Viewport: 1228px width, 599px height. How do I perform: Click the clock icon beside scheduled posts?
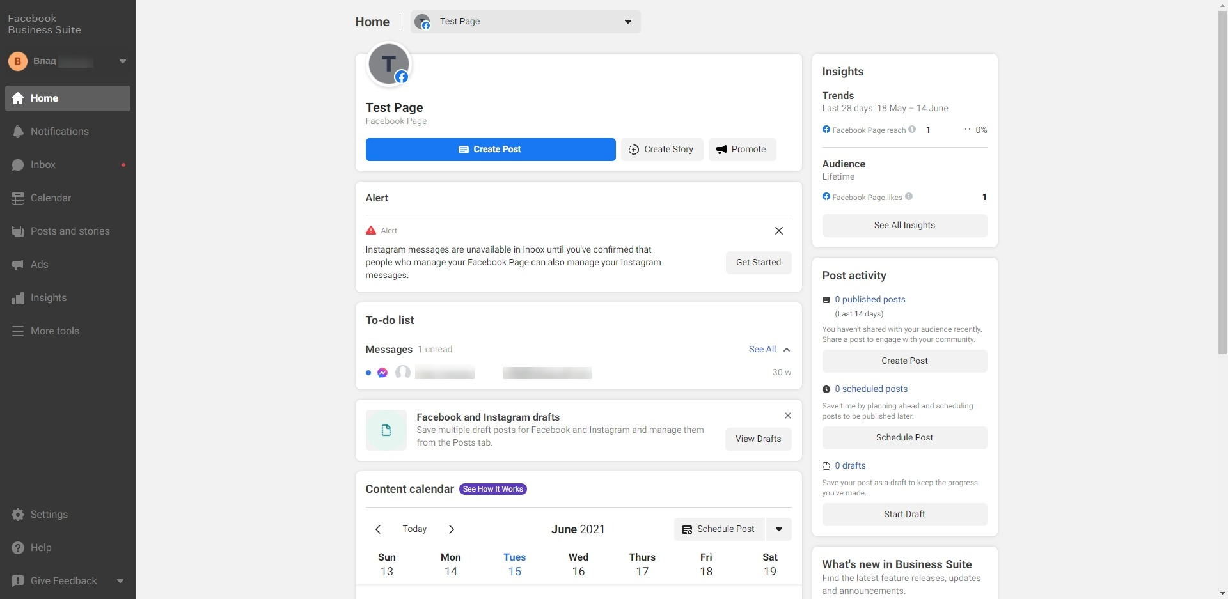826,389
